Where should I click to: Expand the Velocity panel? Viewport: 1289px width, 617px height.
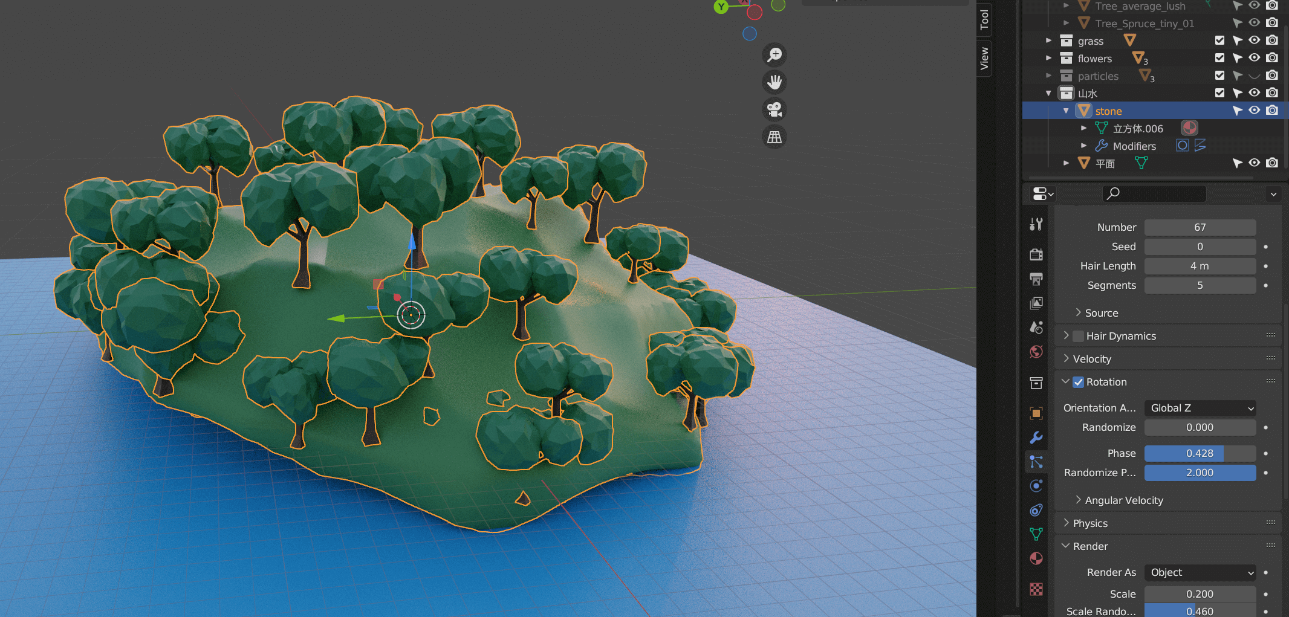[x=1067, y=358]
